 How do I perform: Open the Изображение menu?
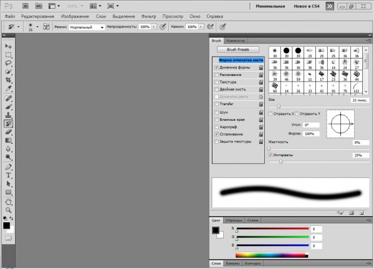click(75, 16)
